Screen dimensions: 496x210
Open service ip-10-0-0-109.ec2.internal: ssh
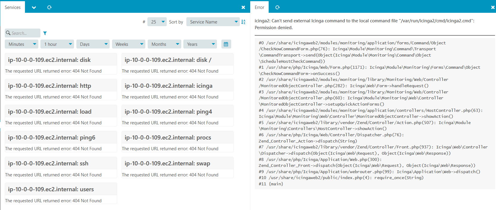[x=48, y=163]
